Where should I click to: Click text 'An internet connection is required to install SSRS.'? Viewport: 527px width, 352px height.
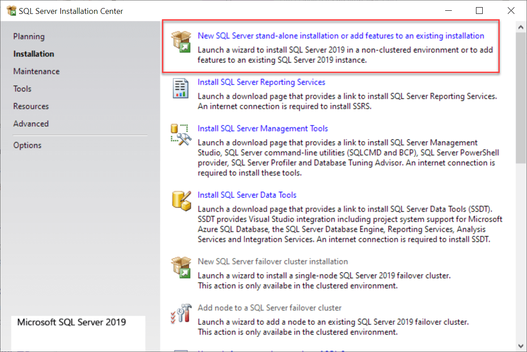285,106
